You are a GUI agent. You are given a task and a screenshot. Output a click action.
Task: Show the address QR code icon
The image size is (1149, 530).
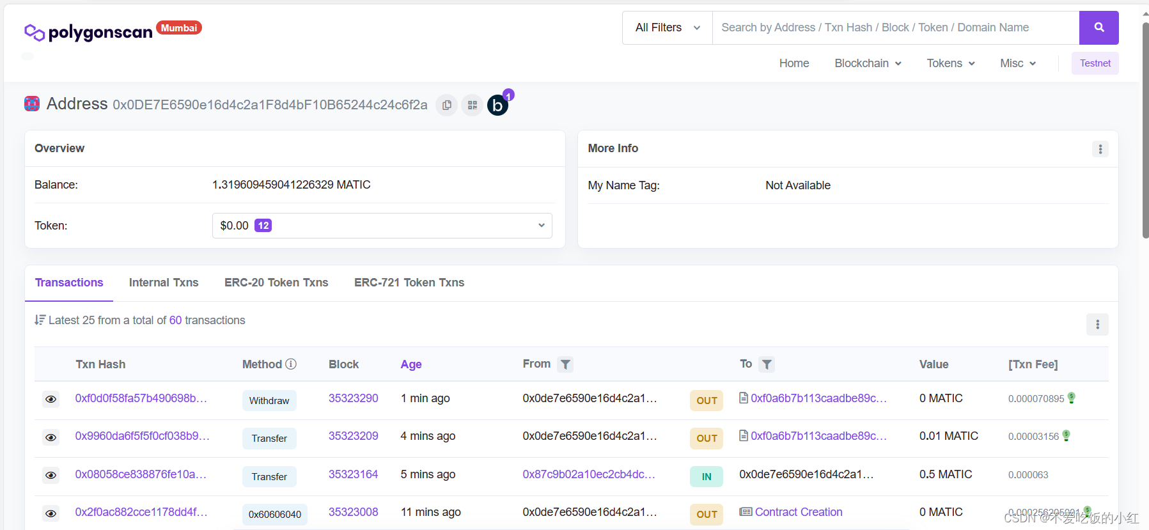[473, 105]
